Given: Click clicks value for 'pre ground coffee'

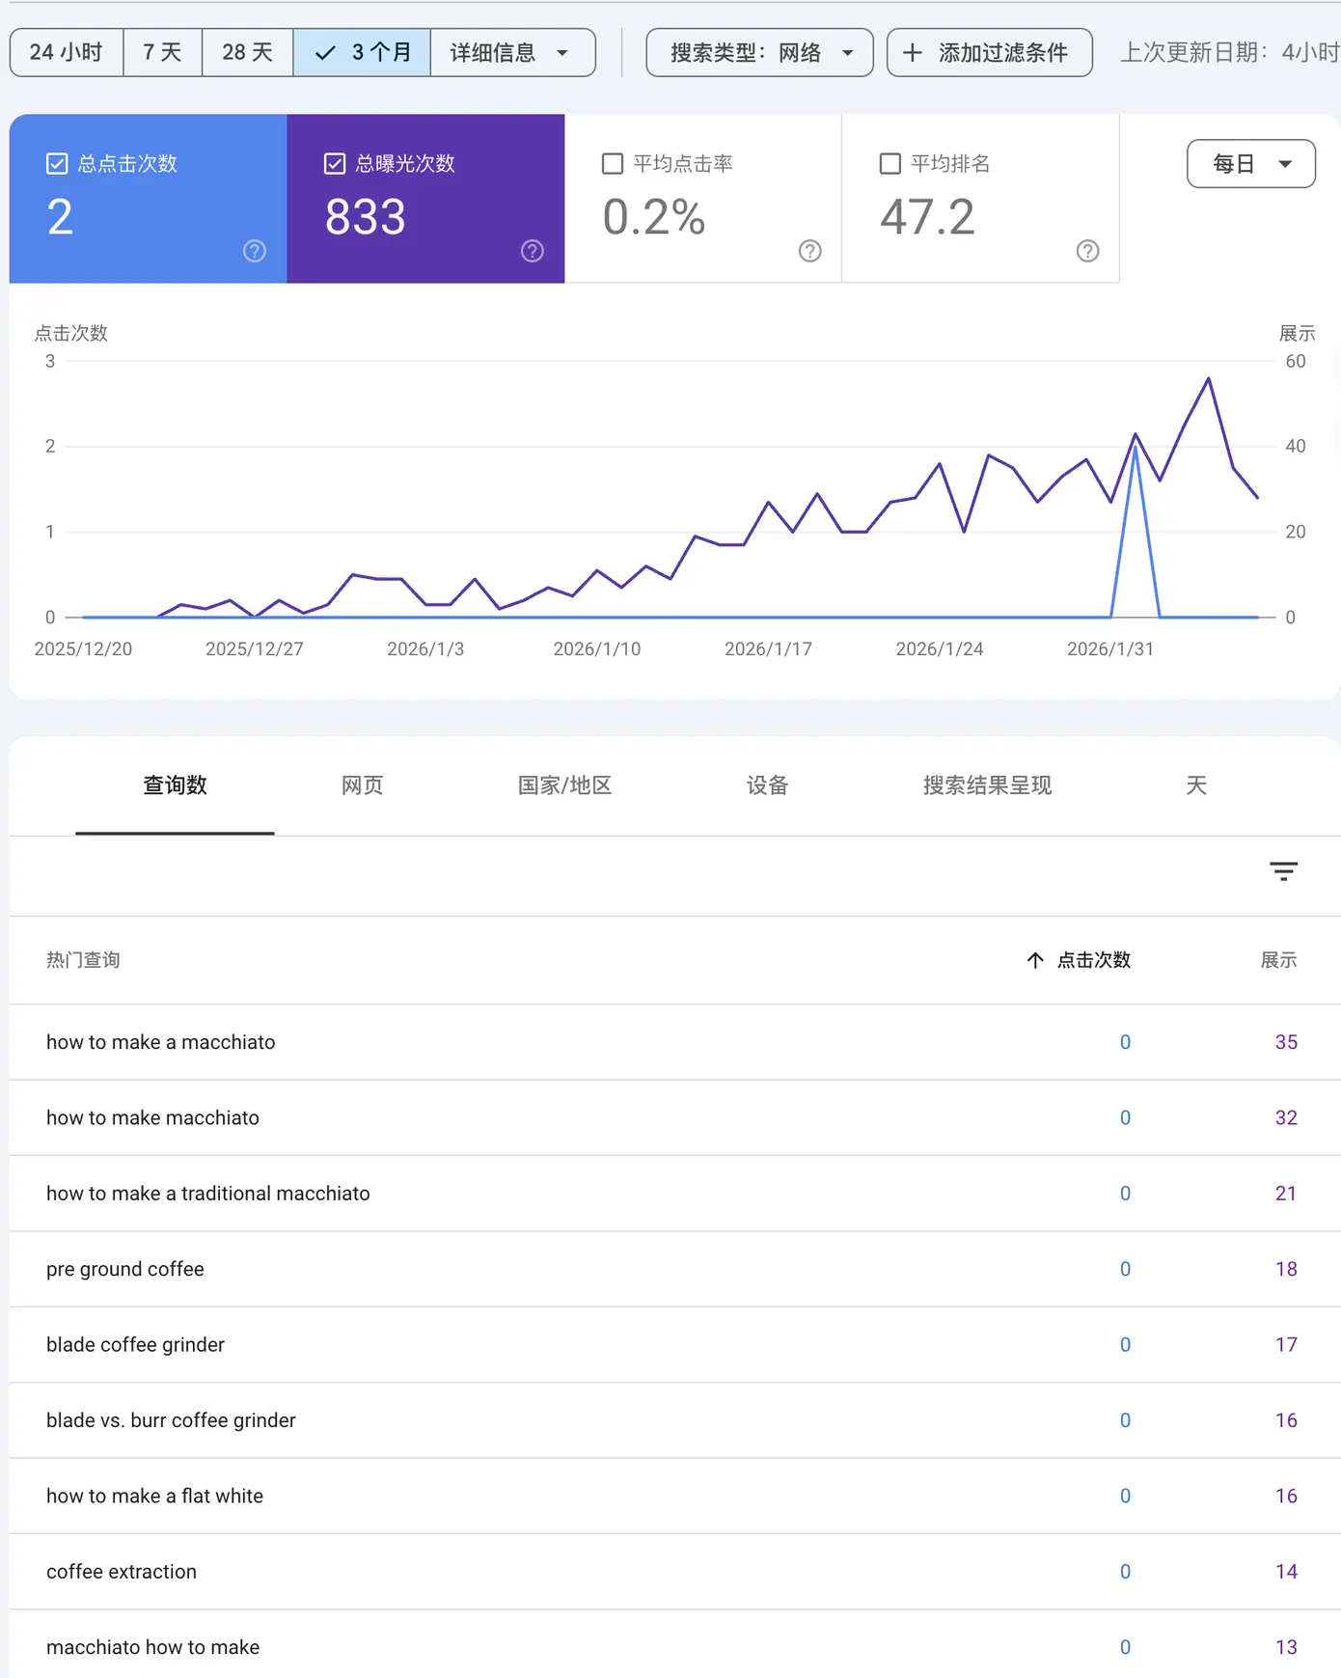Looking at the screenshot, I should (1125, 1269).
